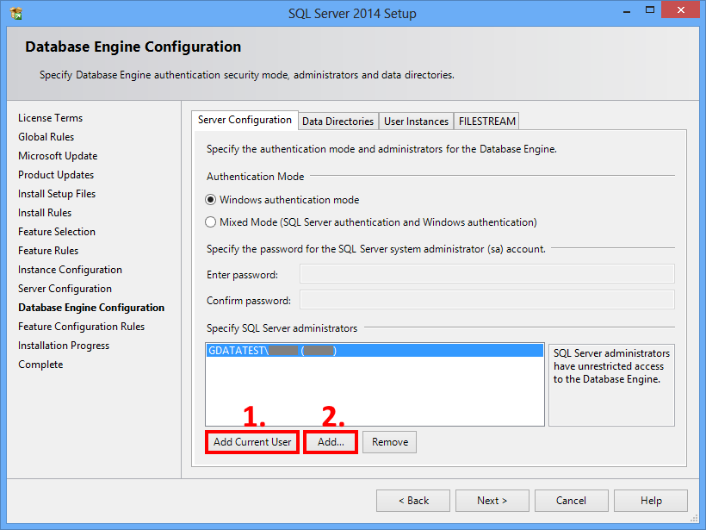The width and height of the screenshot is (706, 530).
Task: Switch to the Server Configuration tab
Action: [x=245, y=121]
